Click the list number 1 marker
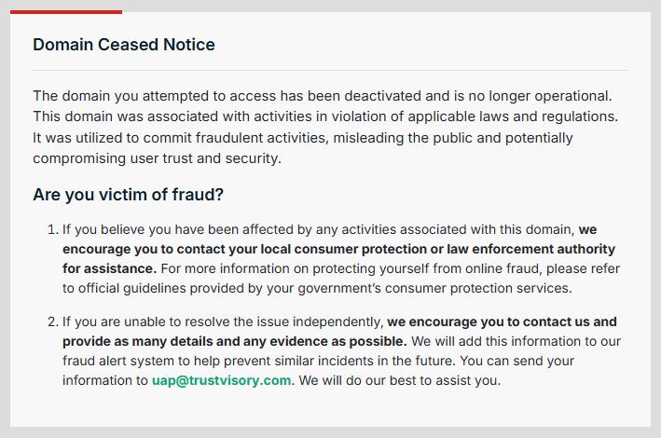Viewport: 661px width, 438px height. tap(51, 229)
